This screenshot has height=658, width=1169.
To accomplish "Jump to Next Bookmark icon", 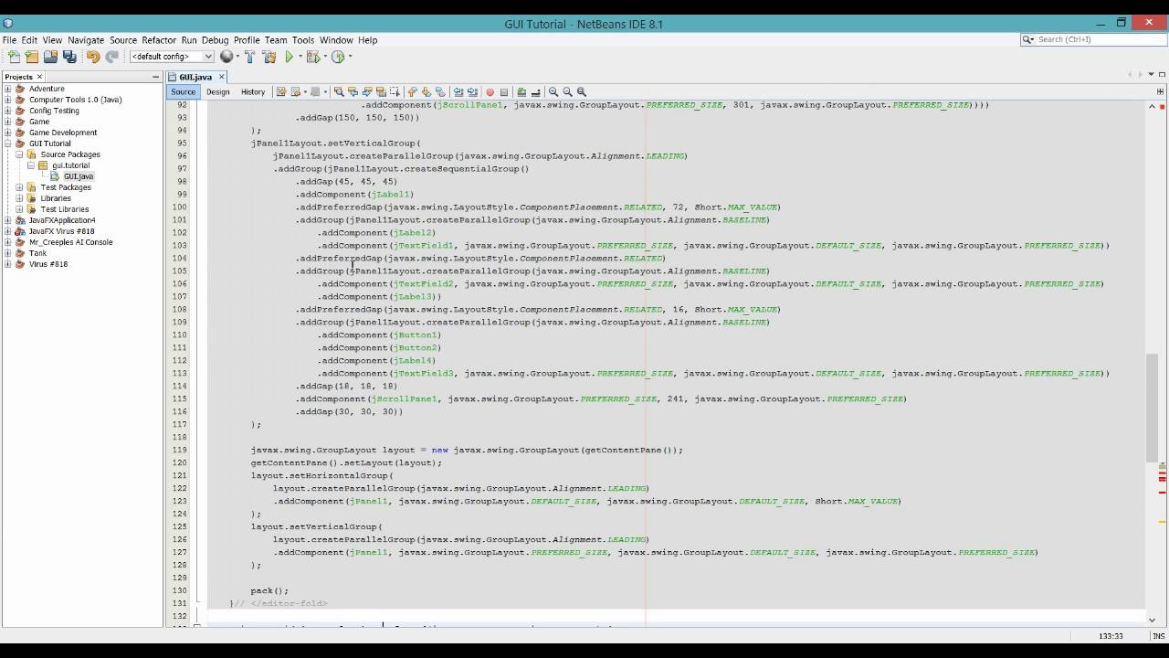I will pyautogui.click(x=427, y=91).
